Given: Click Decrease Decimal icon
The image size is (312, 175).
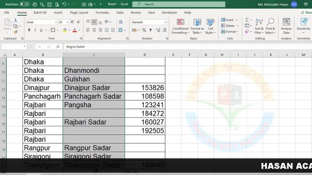Looking at the screenshot, I should pos(165,30).
